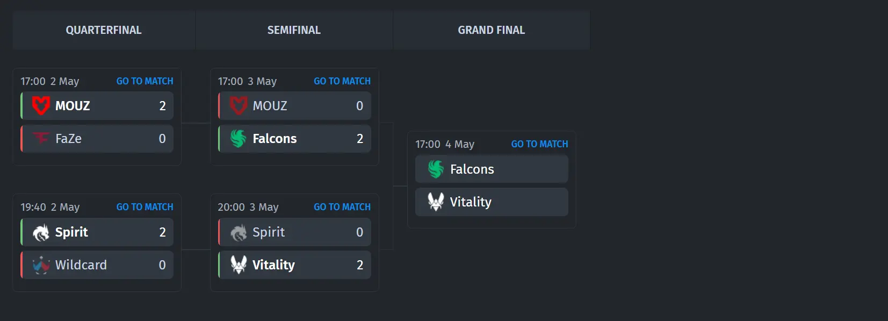Open GO TO MATCH for Spirit vs Wildcard
Viewport: 888px width, 321px height.
click(145, 207)
